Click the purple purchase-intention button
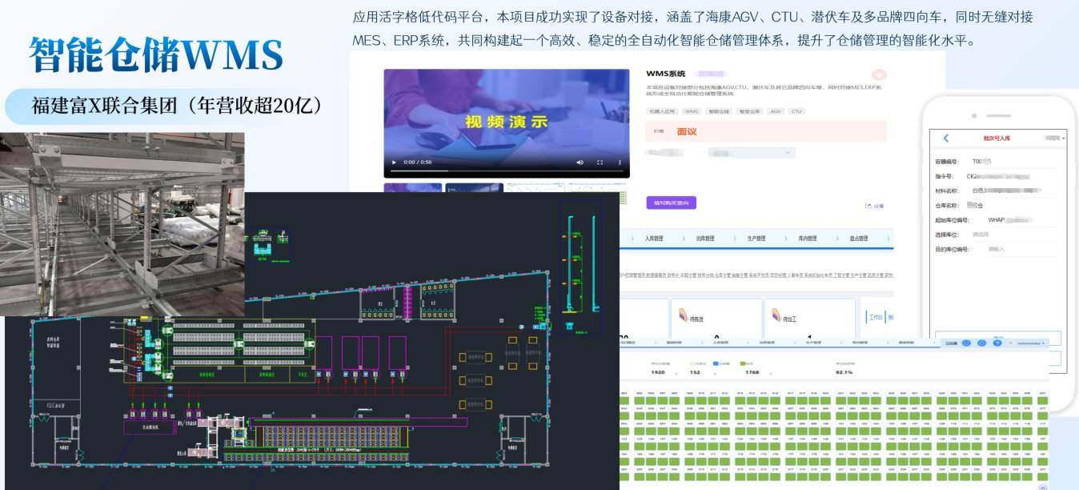1079x490 pixels. (x=671, y=203)
